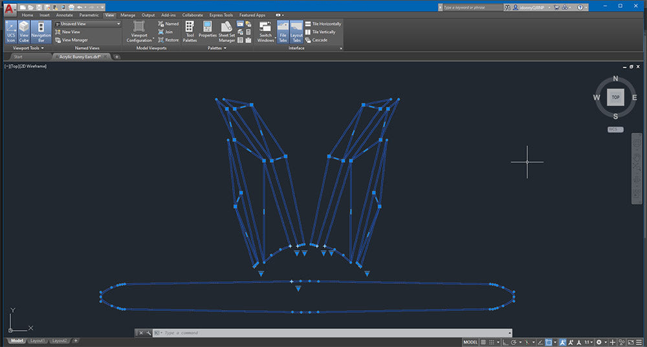Screen dimensions: 647x347
Task: Click the File Tabs icon
Action: coord(283,31)
